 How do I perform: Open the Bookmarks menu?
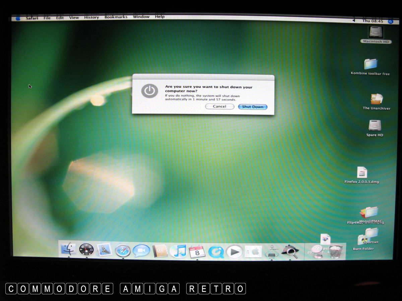coord(116,17)
